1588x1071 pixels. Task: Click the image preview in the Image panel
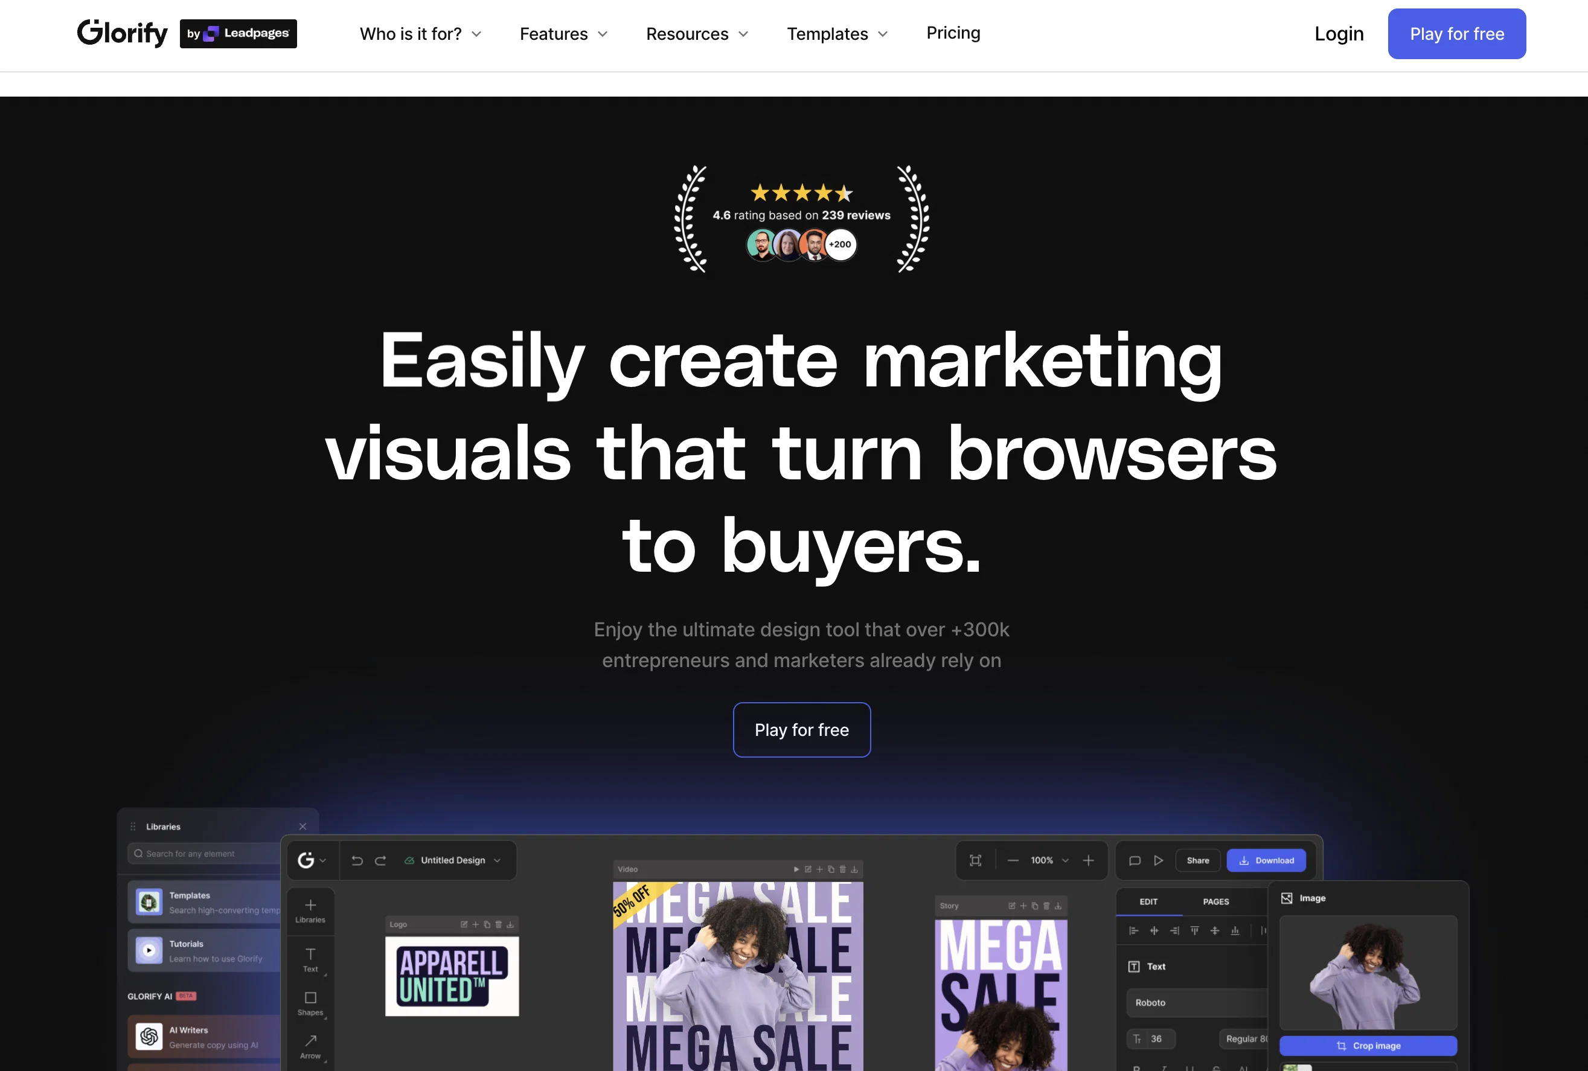[x=1368, y=973]
